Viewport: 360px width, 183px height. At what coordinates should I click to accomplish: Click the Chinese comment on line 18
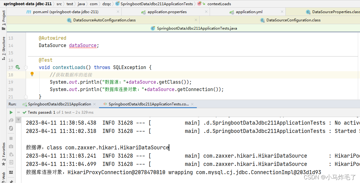pyautogui.click(x=71, y=75)
